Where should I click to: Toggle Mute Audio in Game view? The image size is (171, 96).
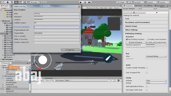(x=104, y=8)
